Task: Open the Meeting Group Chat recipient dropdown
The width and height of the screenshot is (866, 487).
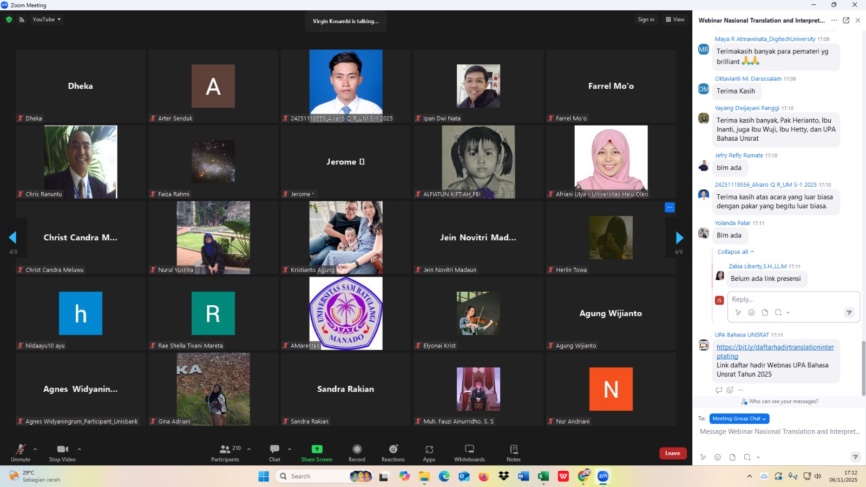Action: pos(739,419)
